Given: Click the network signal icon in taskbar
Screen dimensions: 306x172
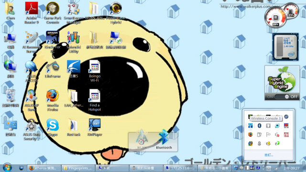Looking at the screenshot, I should (x=276, y=168).
